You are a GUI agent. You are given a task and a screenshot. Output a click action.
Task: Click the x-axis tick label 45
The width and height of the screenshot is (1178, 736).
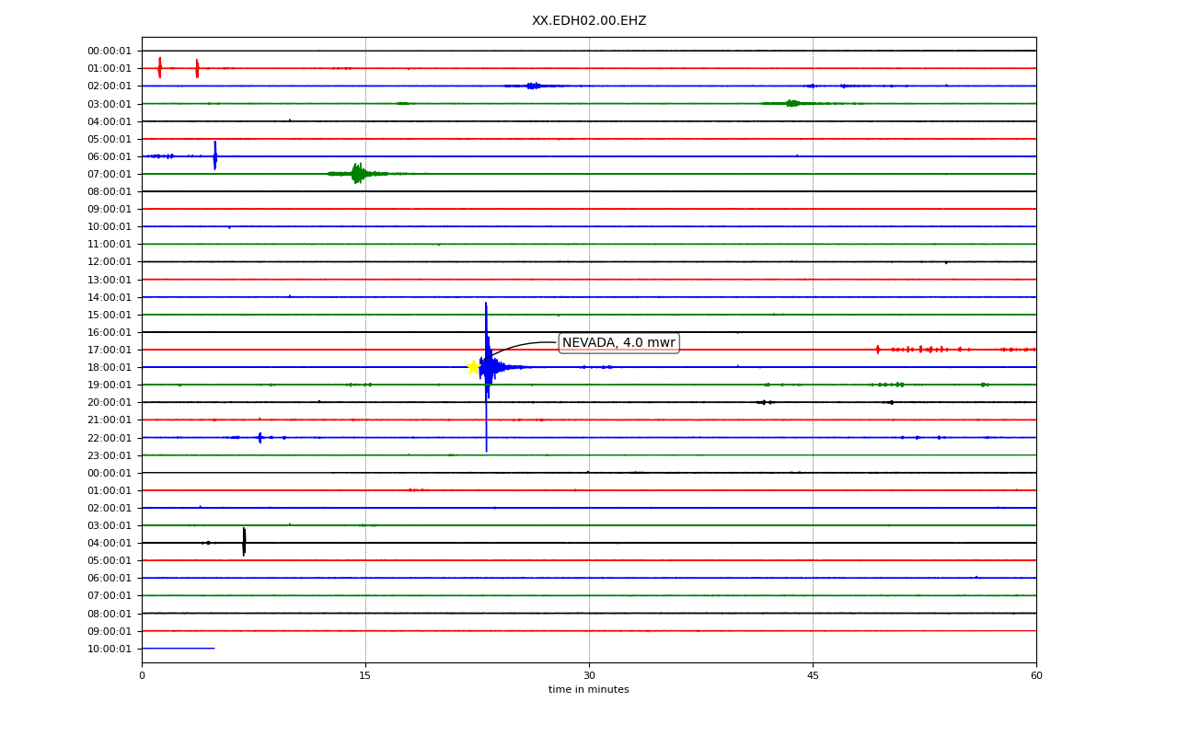(x=813, y=676)
